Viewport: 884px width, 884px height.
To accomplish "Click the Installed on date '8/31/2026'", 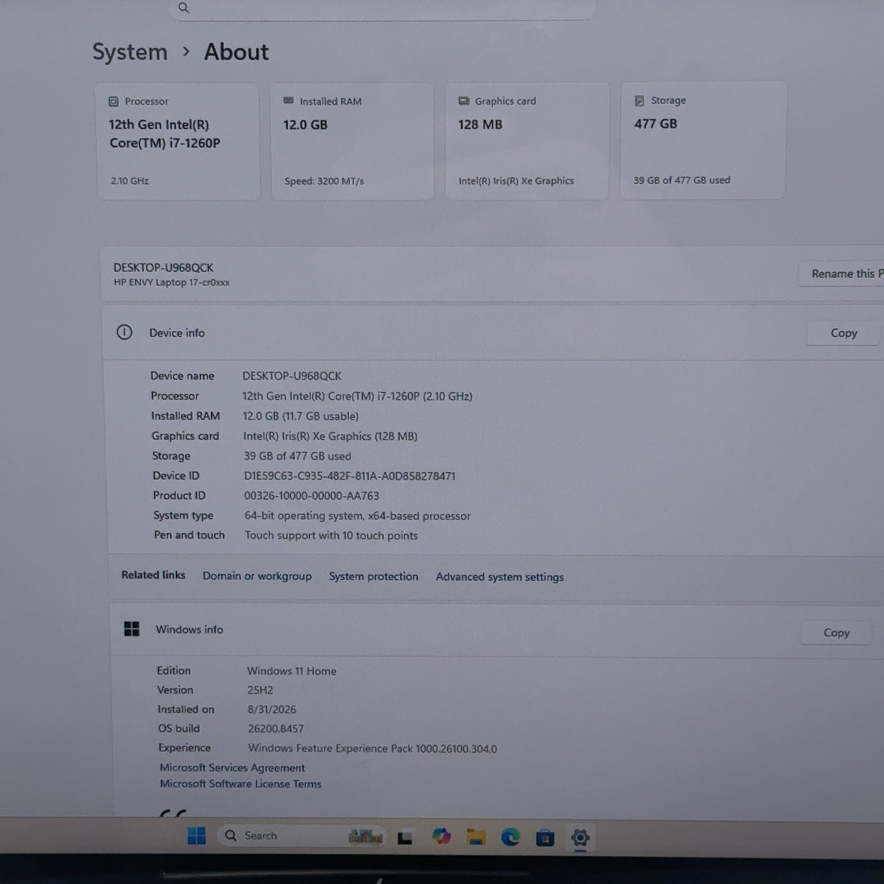I will (x=272, y=710).
